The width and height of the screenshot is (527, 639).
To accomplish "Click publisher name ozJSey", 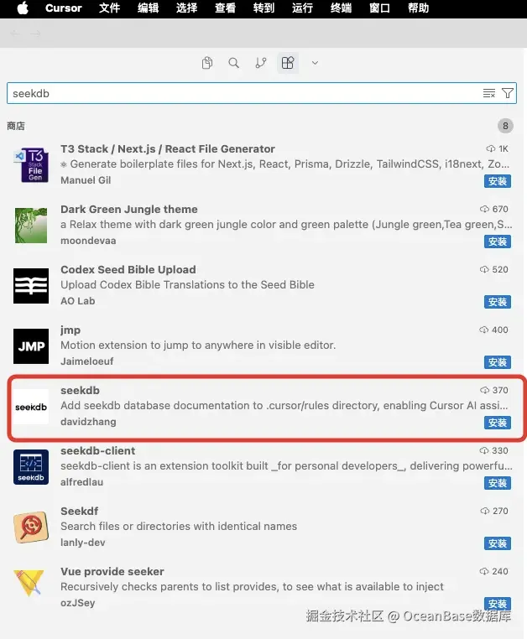I will [77, 603].
